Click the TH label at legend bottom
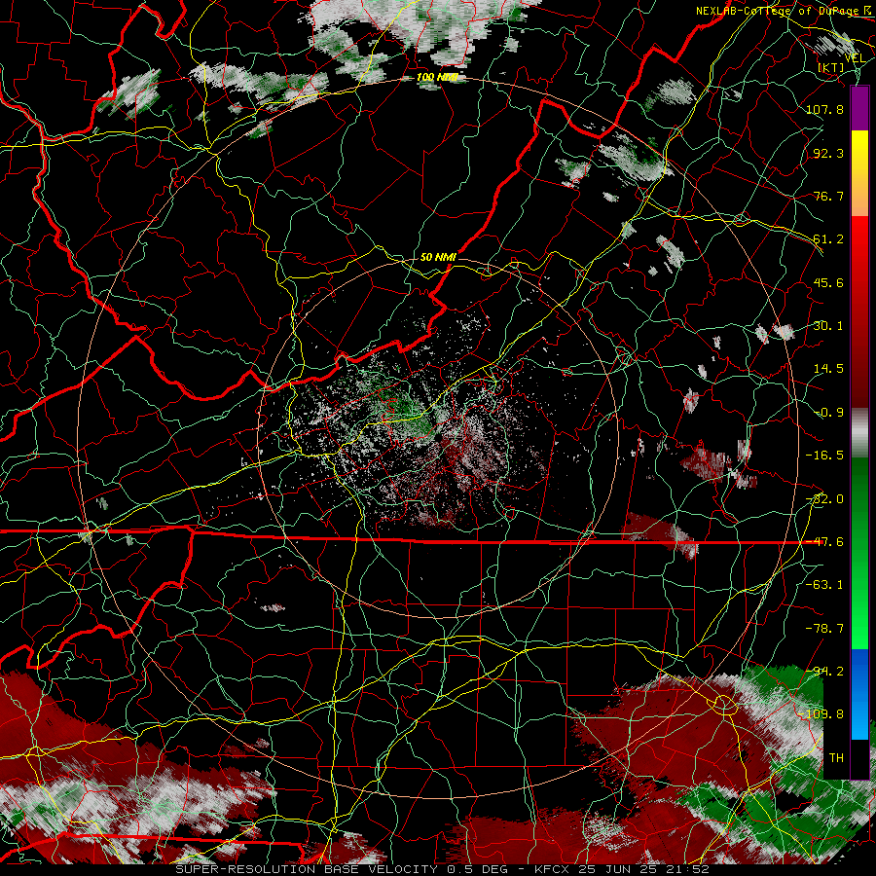The image size is (876, 876). pos(836,758)
